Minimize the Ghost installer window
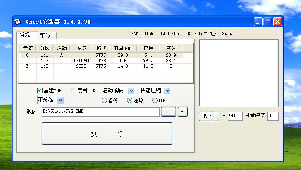The width and height of the screenshot is (301, 170). pos(258,21)
